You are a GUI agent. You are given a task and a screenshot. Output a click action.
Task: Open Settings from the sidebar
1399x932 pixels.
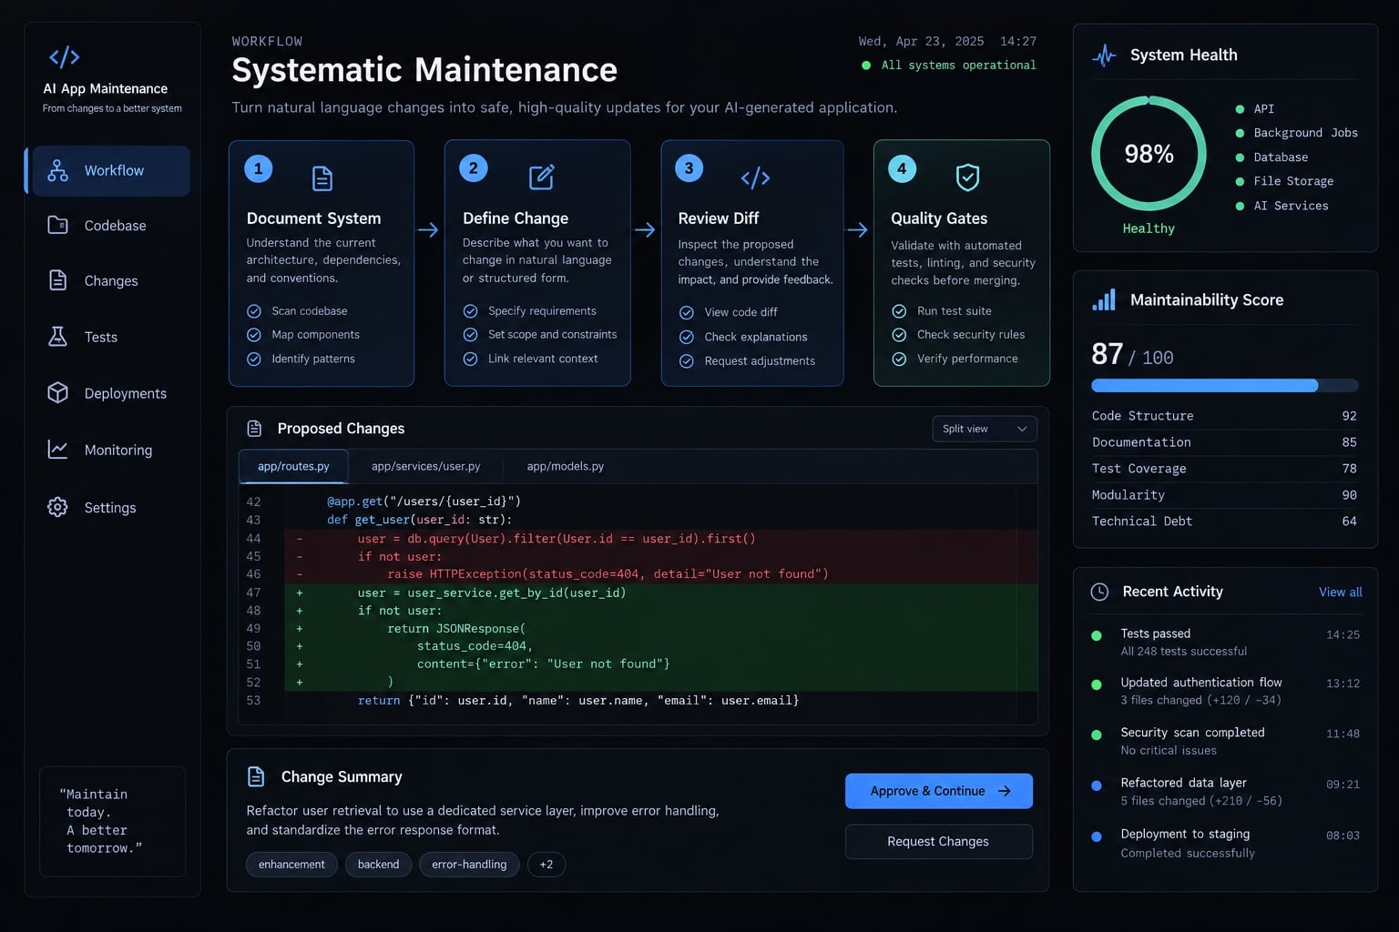click(x=110, y=507)
